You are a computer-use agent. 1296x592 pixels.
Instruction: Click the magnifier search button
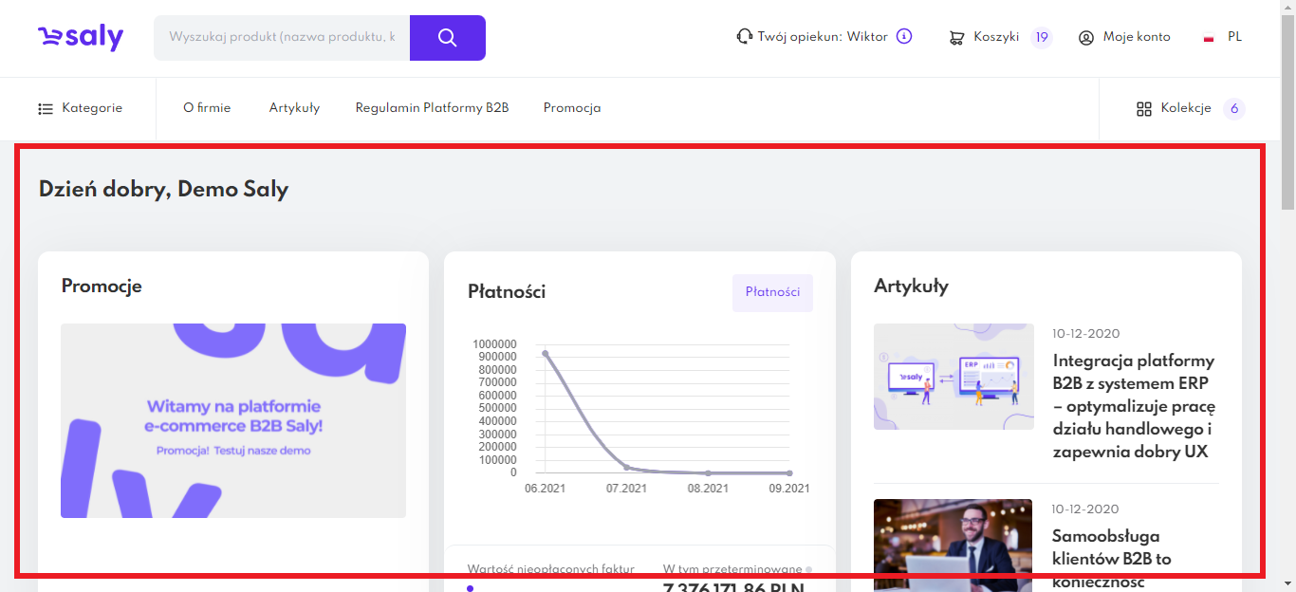(x=448, y=38)
